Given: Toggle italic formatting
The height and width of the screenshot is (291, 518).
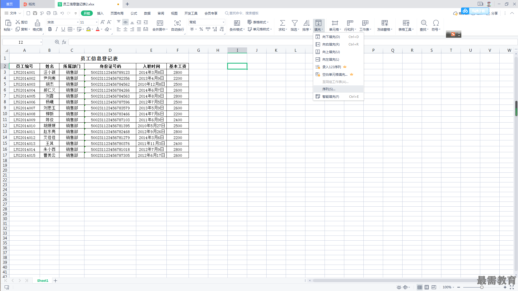Looking at the screenshot, I should tap(56, 29).
